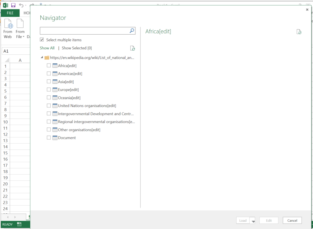Tick the Europe[edit] checkbox
The height and width of the screenshot is (229, 313).
tap(49, 90)
